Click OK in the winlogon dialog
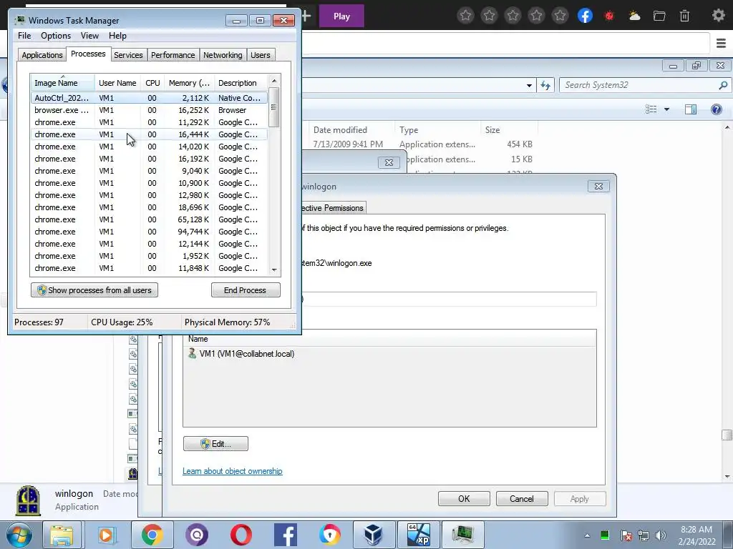733x549 pixels. click(x=464, y=498)
